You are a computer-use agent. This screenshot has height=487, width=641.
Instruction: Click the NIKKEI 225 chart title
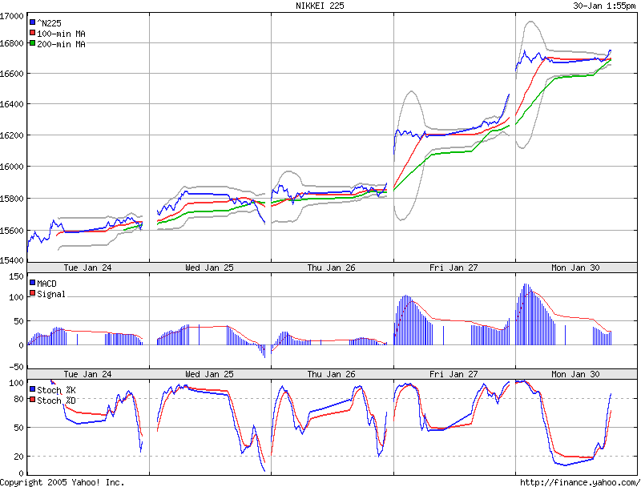[320, 6]
